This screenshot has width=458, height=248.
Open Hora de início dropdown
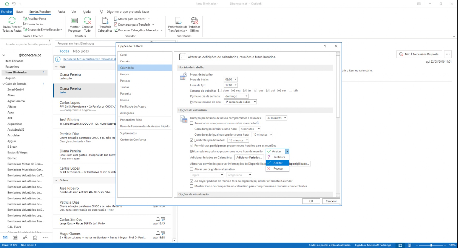tap(231, 79)
